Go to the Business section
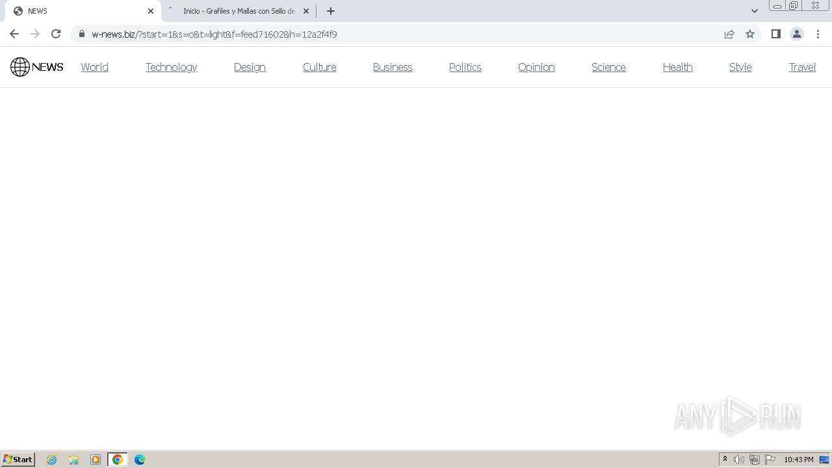Screen dimensions: 832x468 [393, 67]
